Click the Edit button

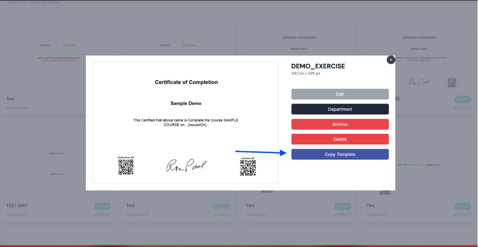pos(340,94)
